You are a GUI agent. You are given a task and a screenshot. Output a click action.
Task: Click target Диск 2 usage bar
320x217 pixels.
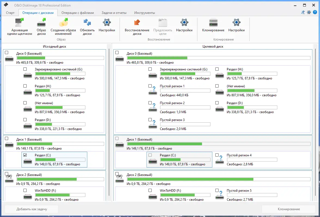(219, 179)
